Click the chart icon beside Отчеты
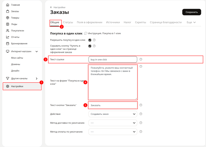This screenshot has height=147, width=206. [x=8, y=37]
